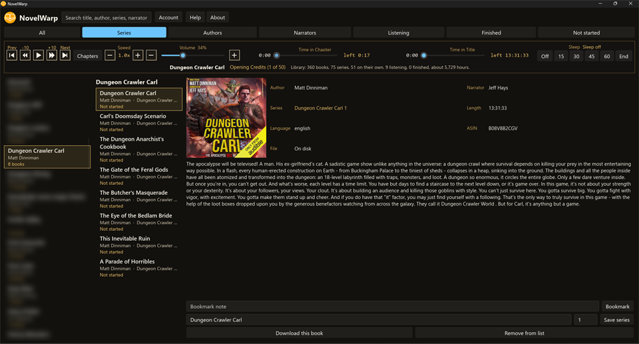
Task: Raise the volume with the plus icon
Action: coord(234,55)
